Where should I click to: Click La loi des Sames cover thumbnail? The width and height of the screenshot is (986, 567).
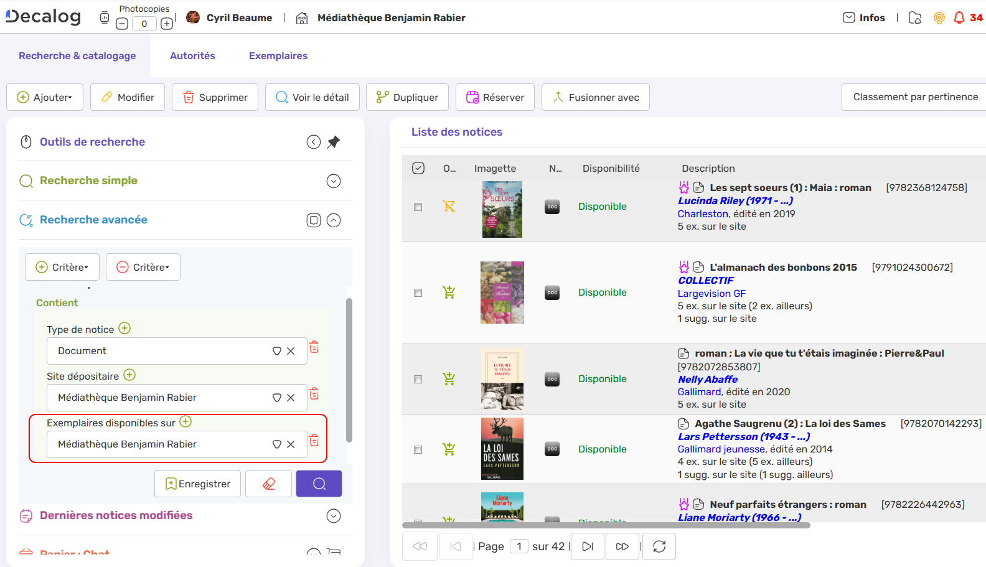point(502,449)
